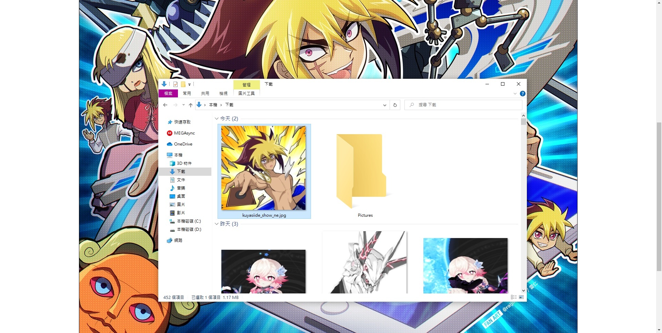662x333 pixels.
Task: Expand the ribbon with the chevron
Action: point(515,94)
